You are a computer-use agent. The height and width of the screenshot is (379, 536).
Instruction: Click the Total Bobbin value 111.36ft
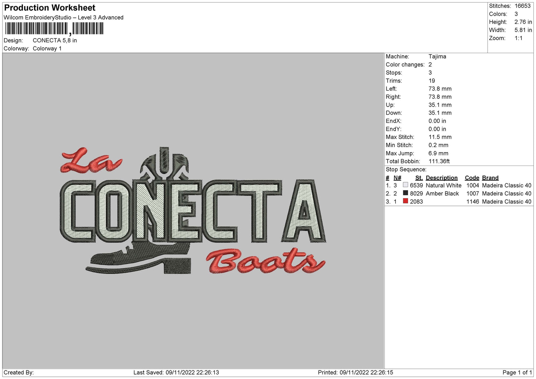[x=439, y=161]
